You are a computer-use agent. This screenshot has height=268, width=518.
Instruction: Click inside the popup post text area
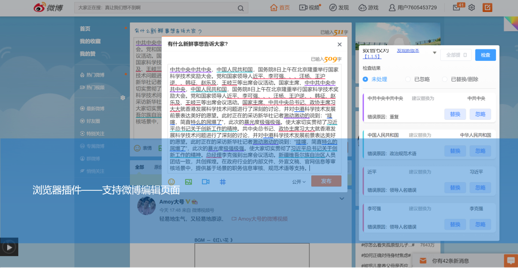254,119
